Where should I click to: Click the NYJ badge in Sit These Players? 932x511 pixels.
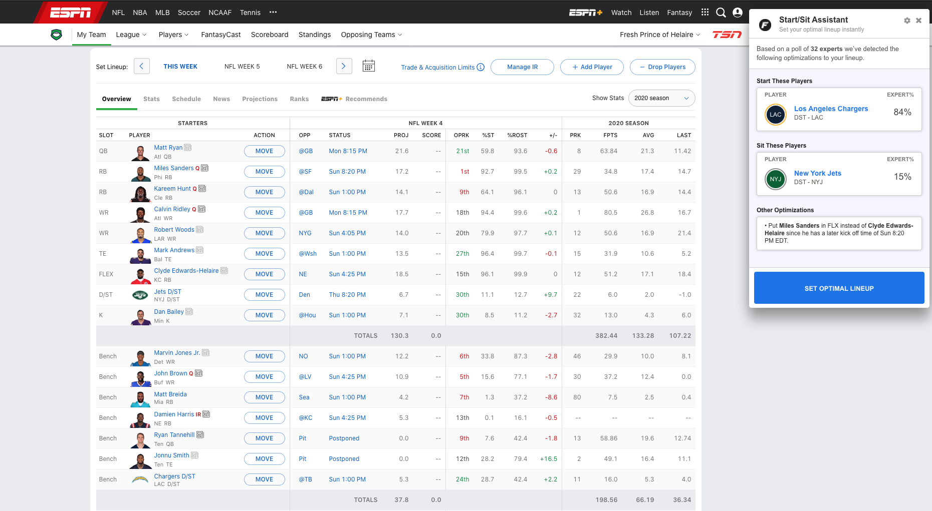point(776,179)
